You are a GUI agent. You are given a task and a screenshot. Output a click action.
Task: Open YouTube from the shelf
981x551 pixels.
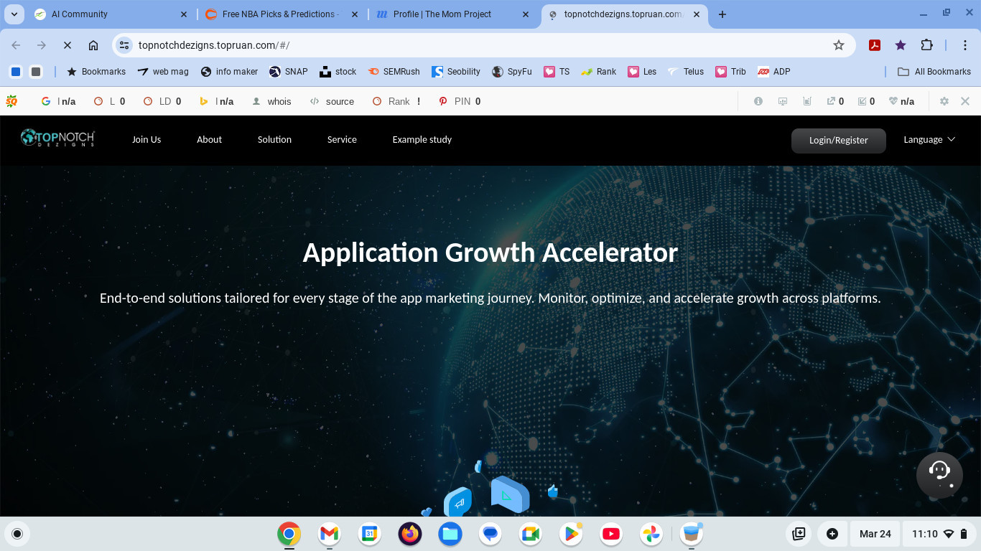(611, 533)
